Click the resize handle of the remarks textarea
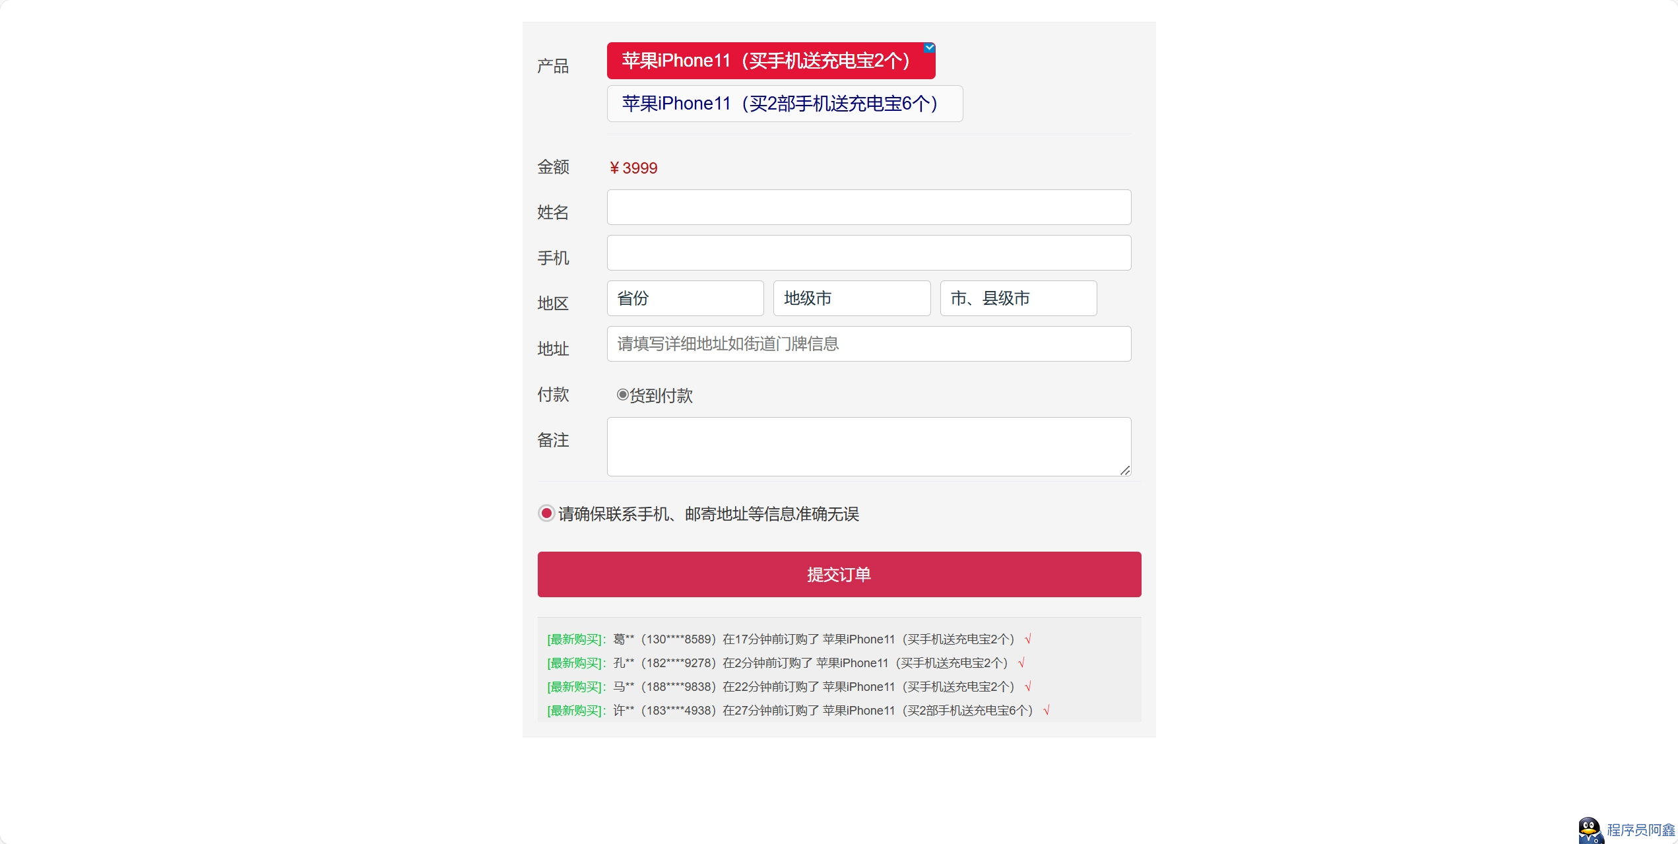Image resolution: width=1678 pixels, height=844 pixels. tap(1125, 470)
